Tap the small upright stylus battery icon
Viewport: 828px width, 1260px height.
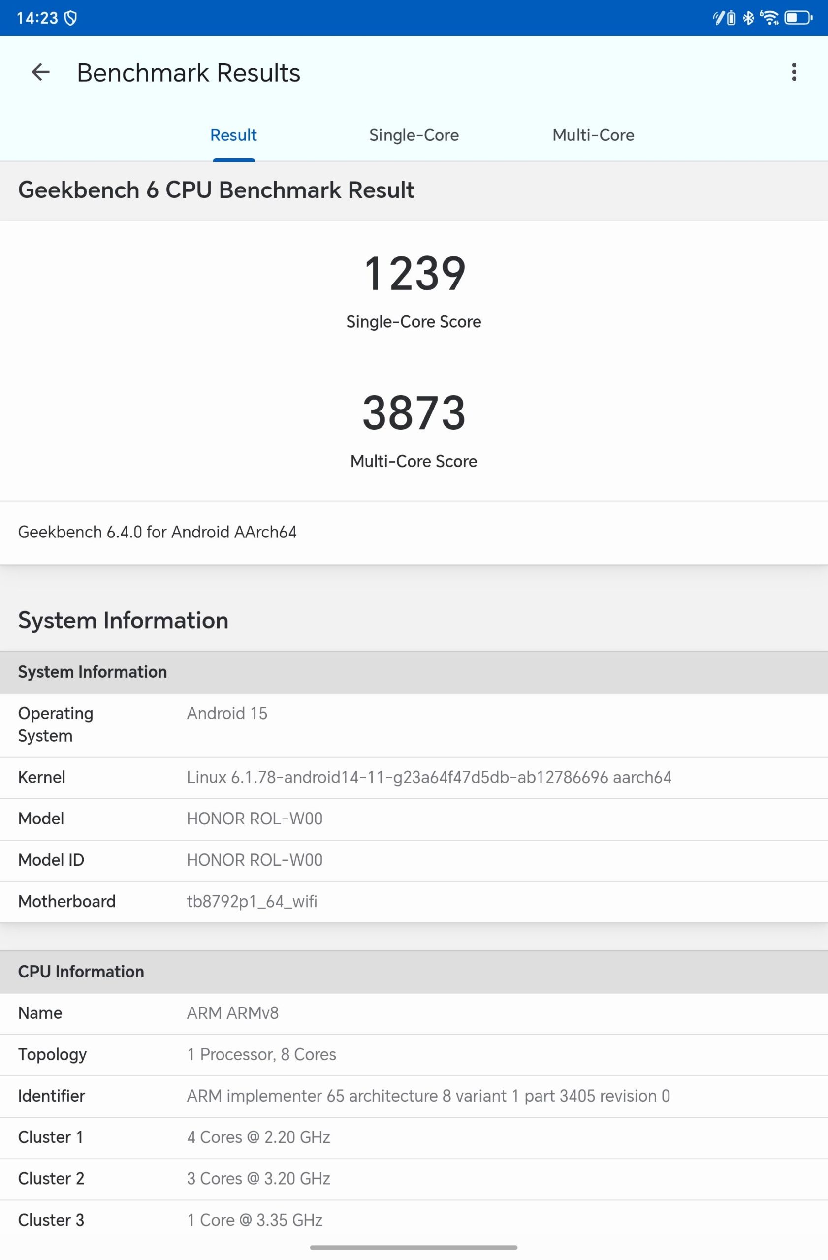pos(731,19)
